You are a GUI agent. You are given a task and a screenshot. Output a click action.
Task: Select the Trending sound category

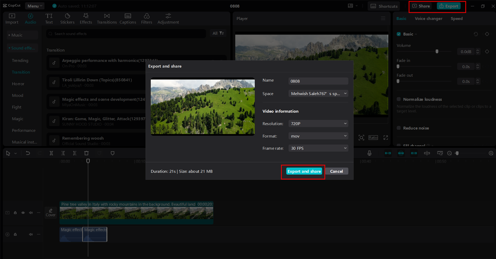(20, 60)
